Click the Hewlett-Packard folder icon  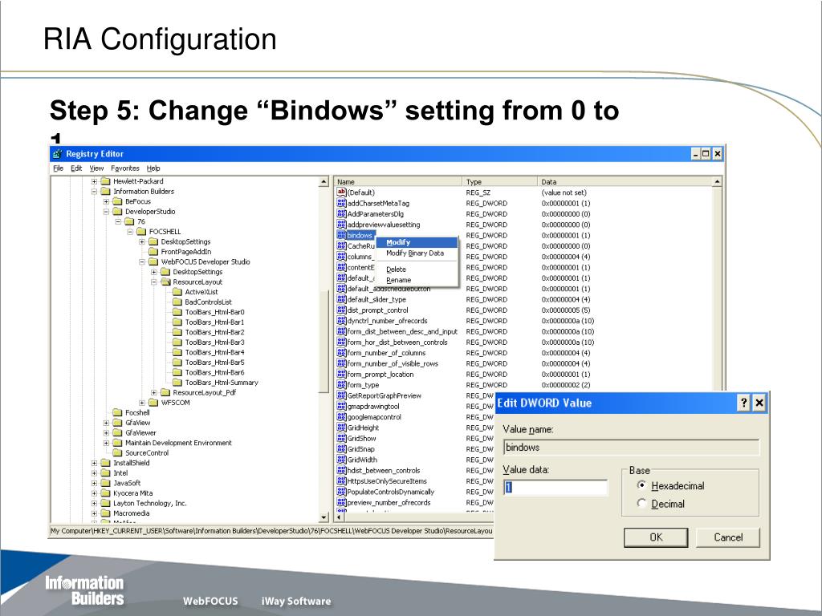click(105, 181)
